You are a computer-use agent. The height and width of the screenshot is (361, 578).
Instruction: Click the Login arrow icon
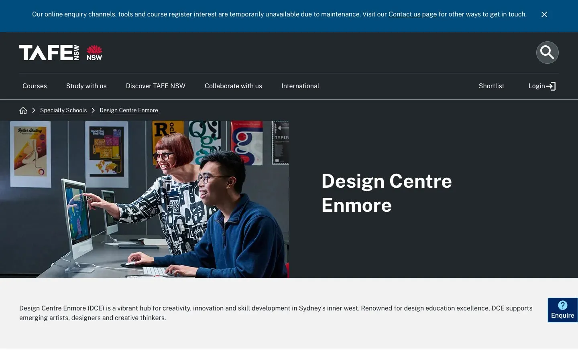coord(551,86)
